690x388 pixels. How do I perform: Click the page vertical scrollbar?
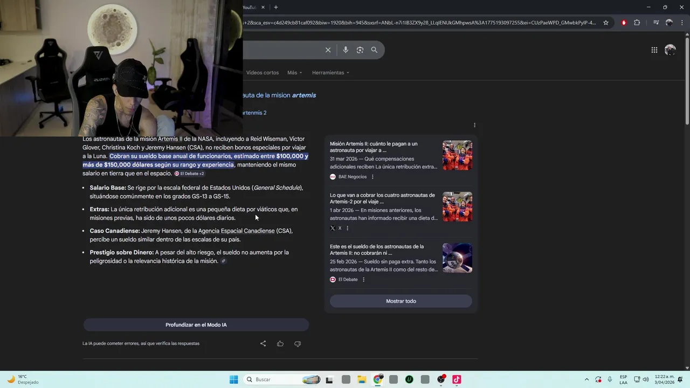(x=687, y=81)
